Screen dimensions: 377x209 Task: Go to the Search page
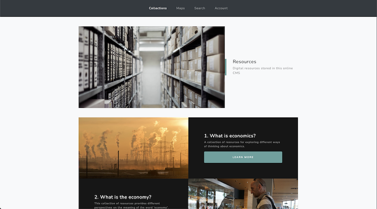199,8
